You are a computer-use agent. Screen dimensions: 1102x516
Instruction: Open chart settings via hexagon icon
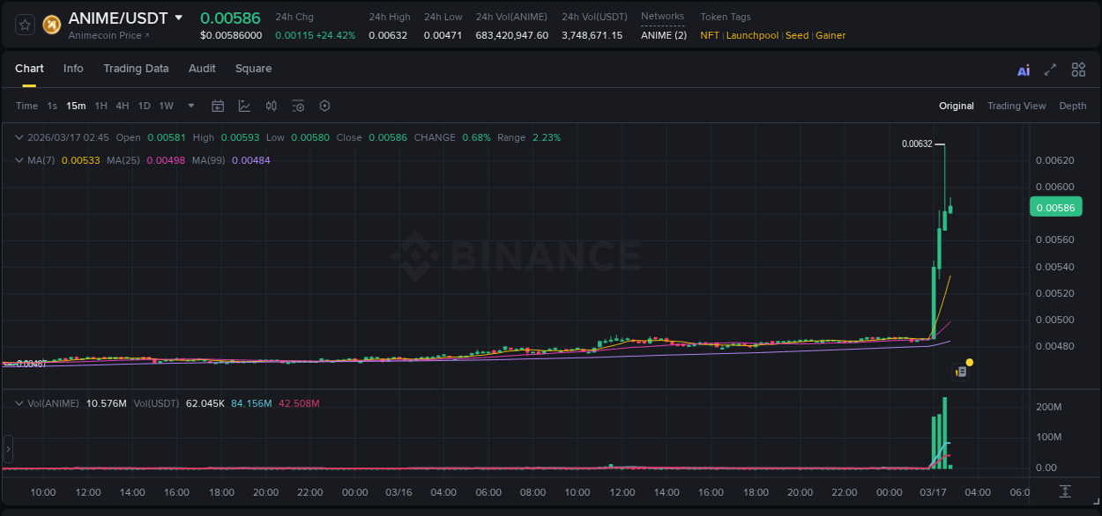point(324,106)
